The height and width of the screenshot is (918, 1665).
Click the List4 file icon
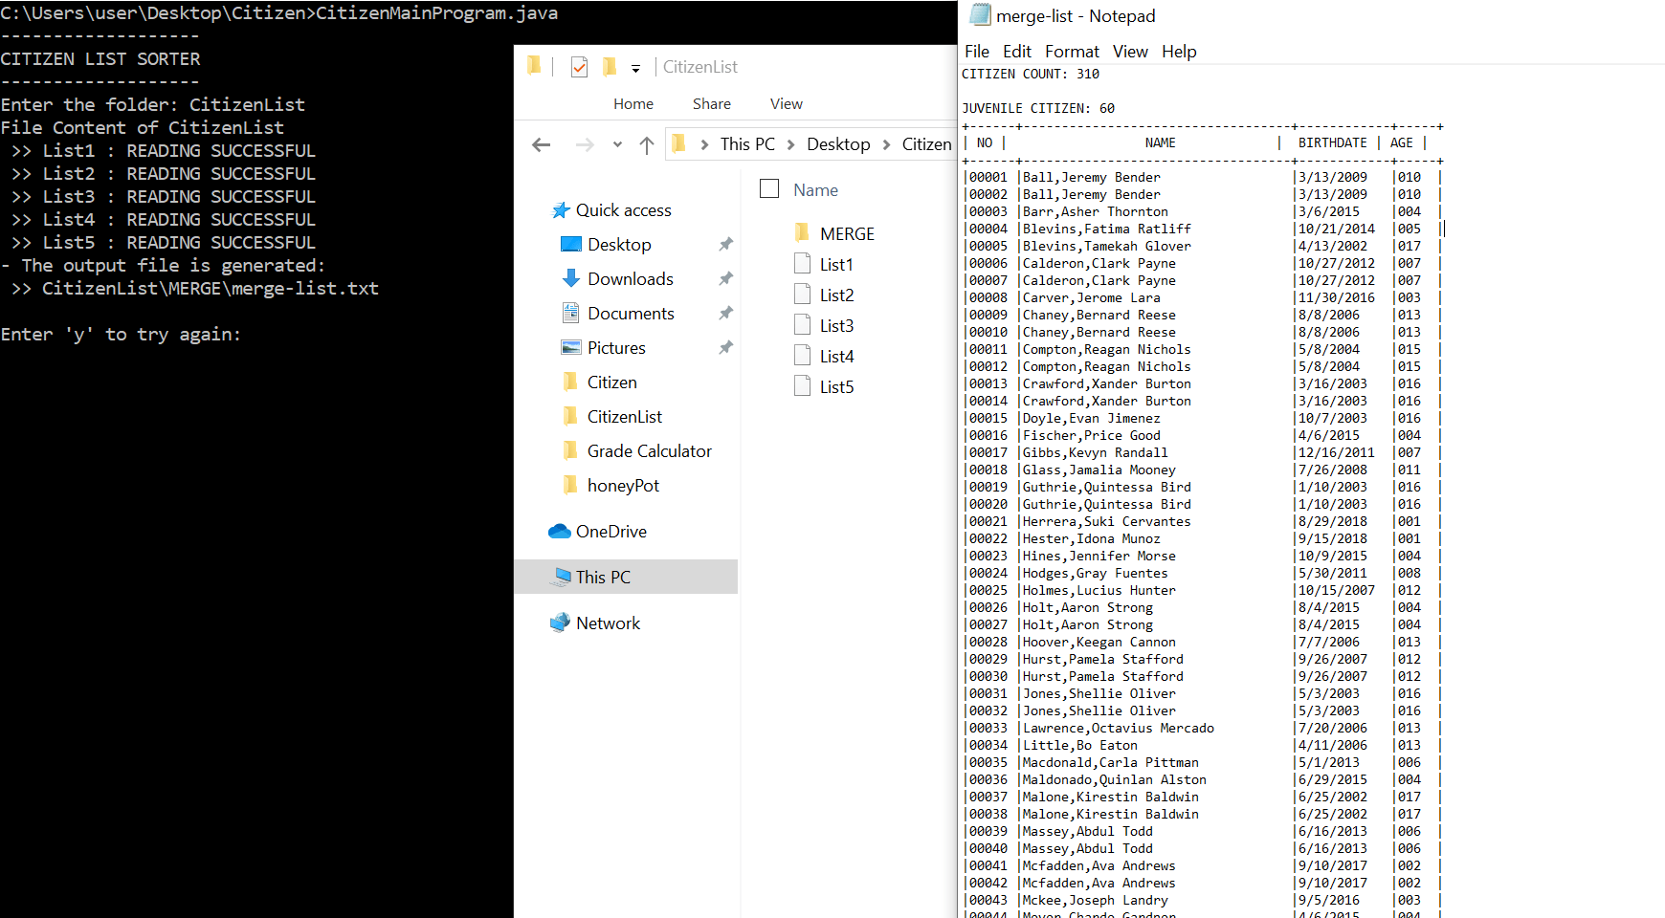pos(802,356)
